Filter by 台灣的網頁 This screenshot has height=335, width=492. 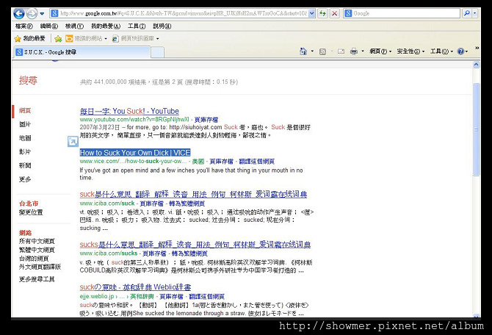point(34,259)
